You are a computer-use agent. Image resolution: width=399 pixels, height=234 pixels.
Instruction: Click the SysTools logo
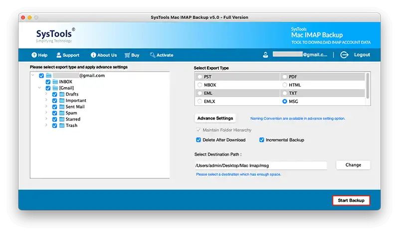(x=55, y=35)
